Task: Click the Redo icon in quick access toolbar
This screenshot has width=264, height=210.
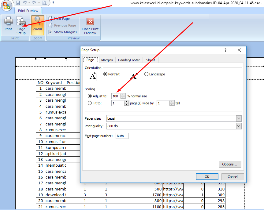Action: point(34,3)
